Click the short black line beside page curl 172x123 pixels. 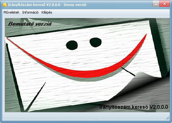128,72
